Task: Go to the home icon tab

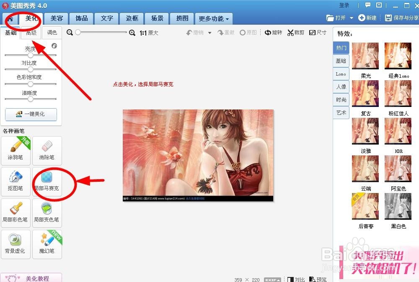Action: 10,19
